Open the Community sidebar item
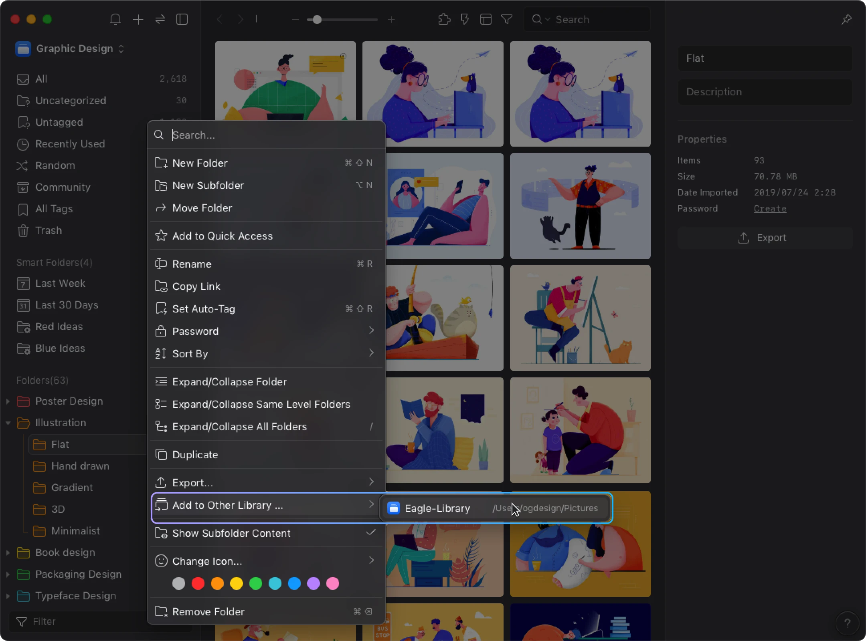Viewport: 866px width, 641px height. (x=79, y=187)
